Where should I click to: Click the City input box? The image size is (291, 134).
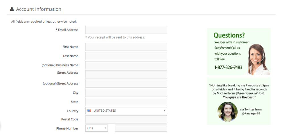(x=126, y=93)
